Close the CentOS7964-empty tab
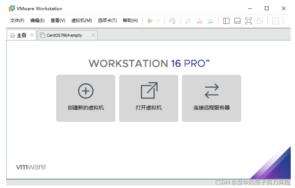This screenshot has height=188, width=295. (93, 35)
